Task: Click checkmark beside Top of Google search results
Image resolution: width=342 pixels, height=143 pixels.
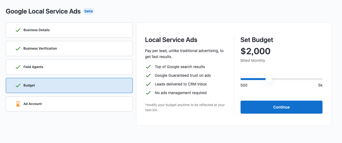Action: (148, 67)
